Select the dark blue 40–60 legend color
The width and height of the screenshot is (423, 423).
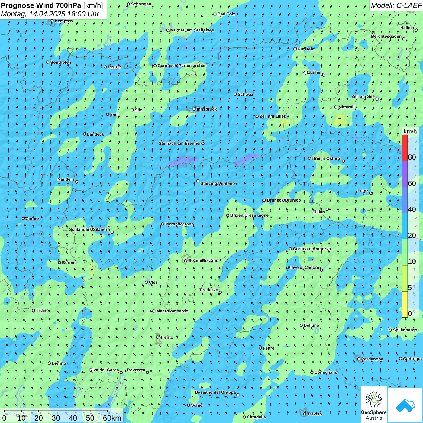405,200
